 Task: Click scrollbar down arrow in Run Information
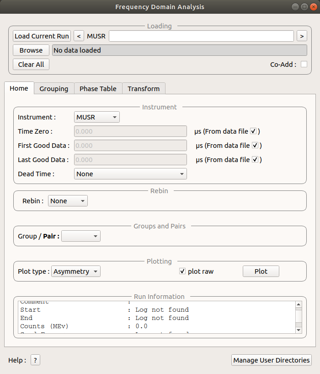point(299,330)
